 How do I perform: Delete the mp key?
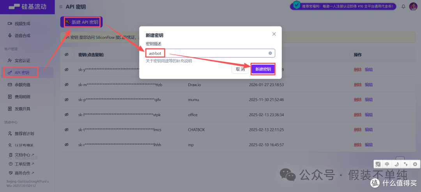[x=357, y=145]
